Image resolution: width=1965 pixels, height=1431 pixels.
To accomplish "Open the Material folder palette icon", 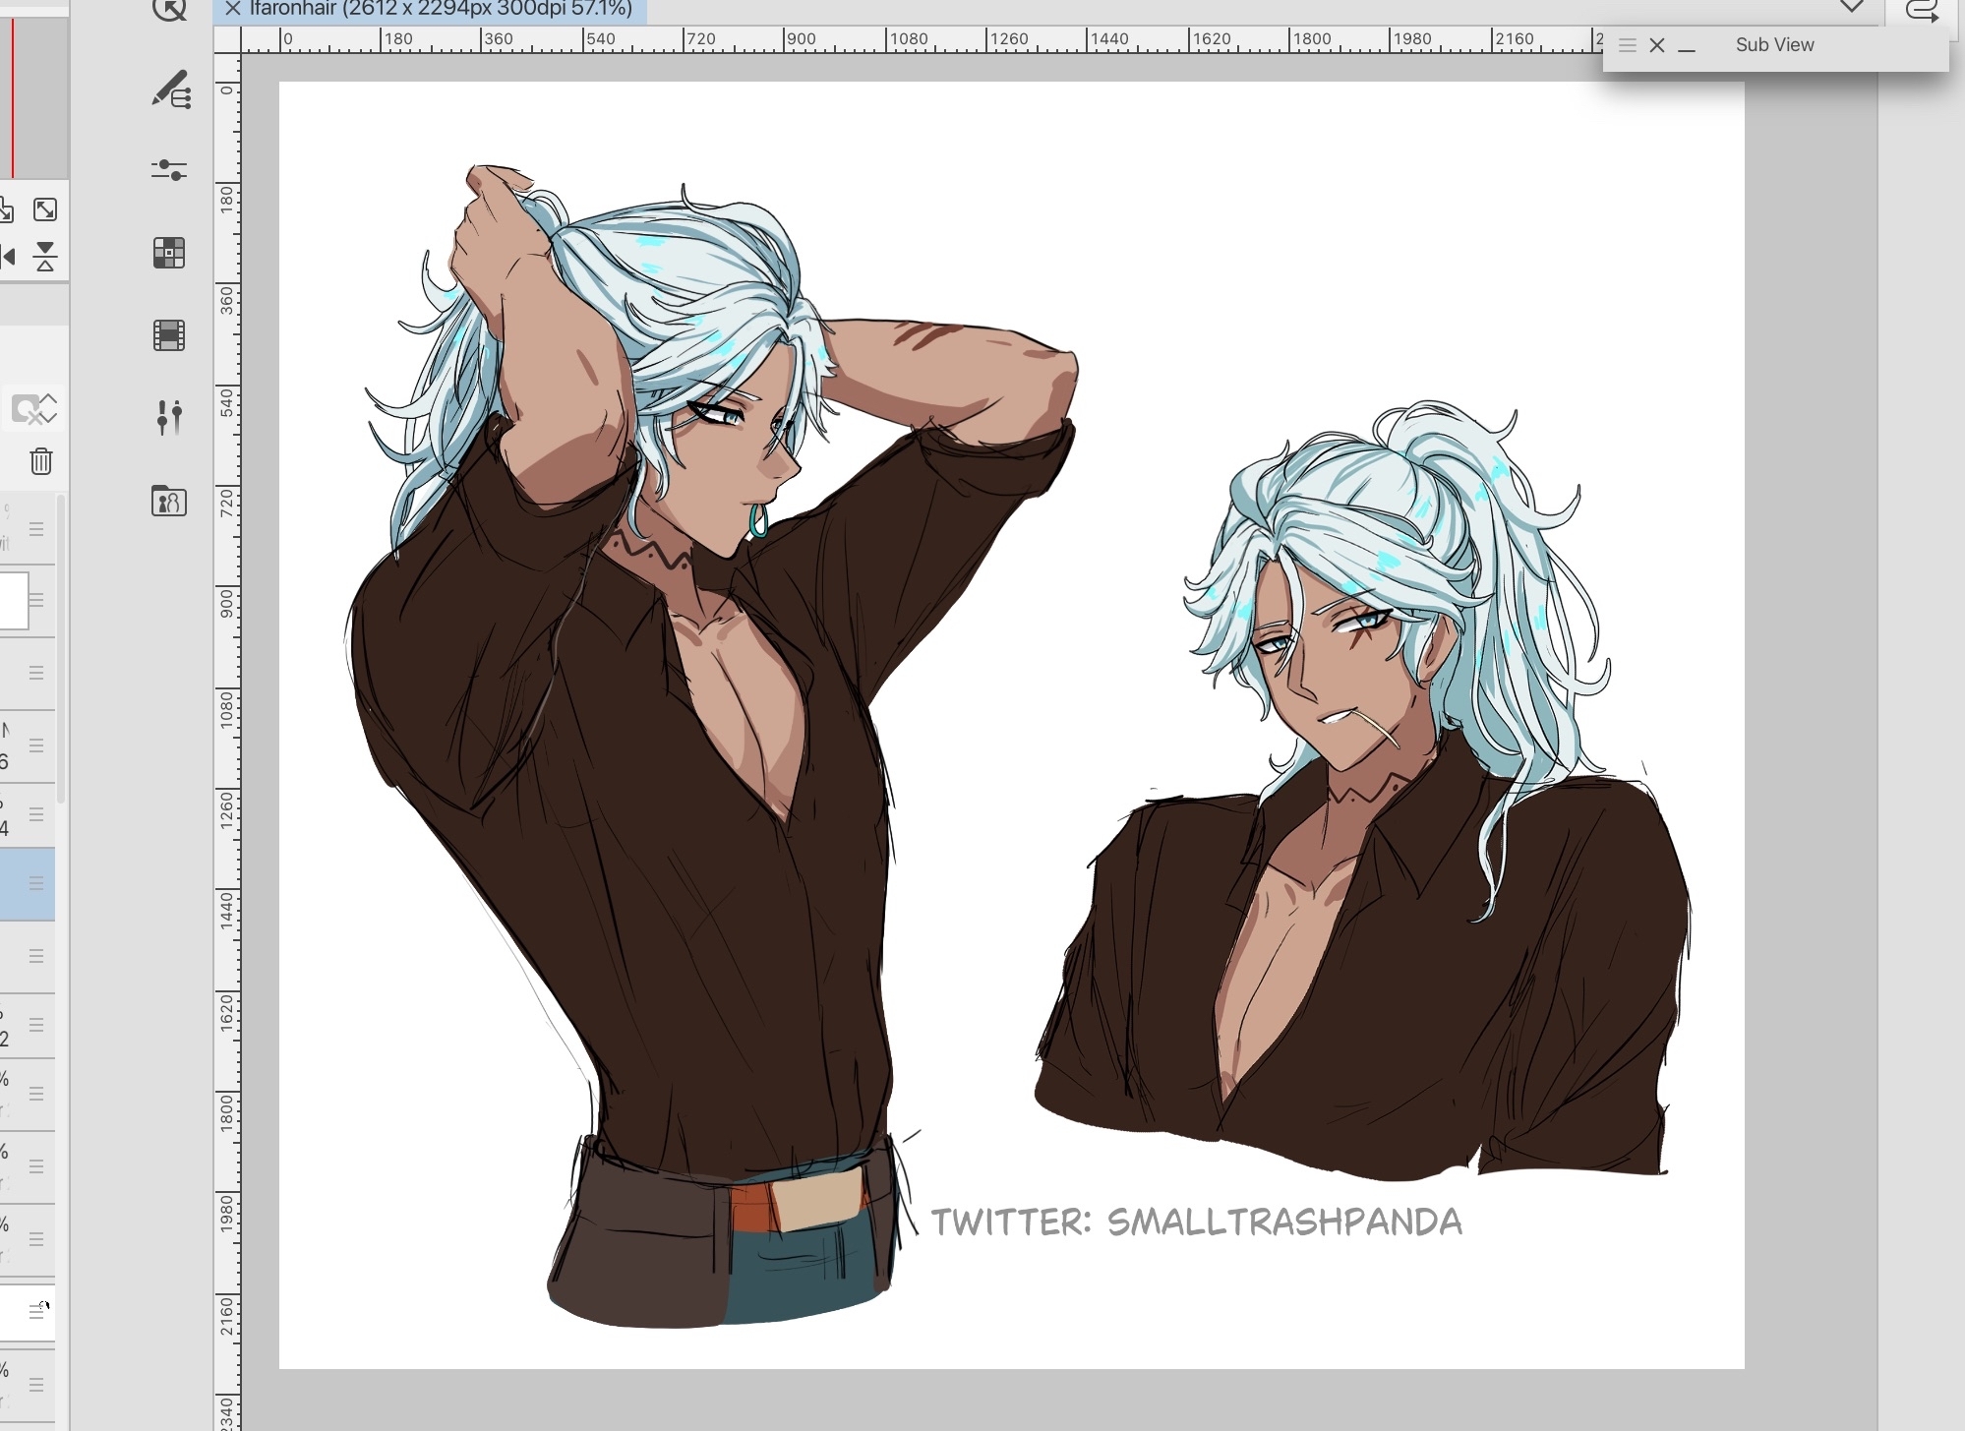I will (x=169, y=502).
